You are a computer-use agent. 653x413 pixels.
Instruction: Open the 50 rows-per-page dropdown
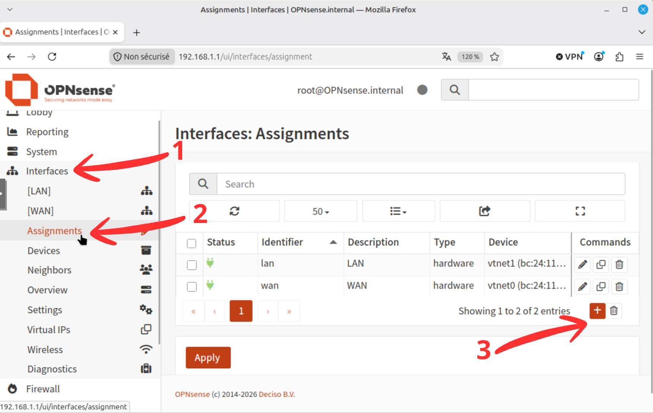tap(321, 211)
